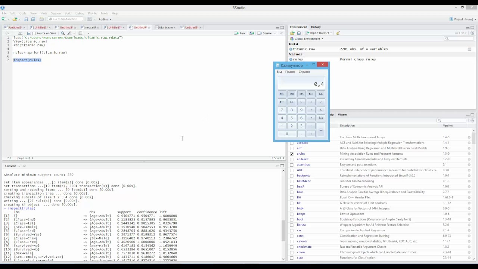This screenshot has width=478, height=269.
Task: Click the load workspace icon in the Environment pane
Action: (292, 33)
